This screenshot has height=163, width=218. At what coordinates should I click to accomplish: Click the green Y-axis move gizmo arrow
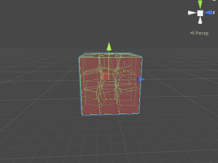click(109, 46)
